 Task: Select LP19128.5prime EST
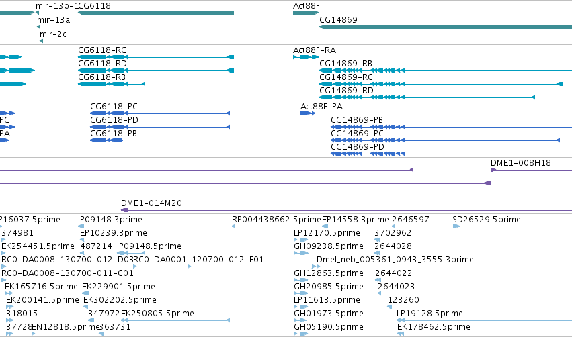(484, 320)
